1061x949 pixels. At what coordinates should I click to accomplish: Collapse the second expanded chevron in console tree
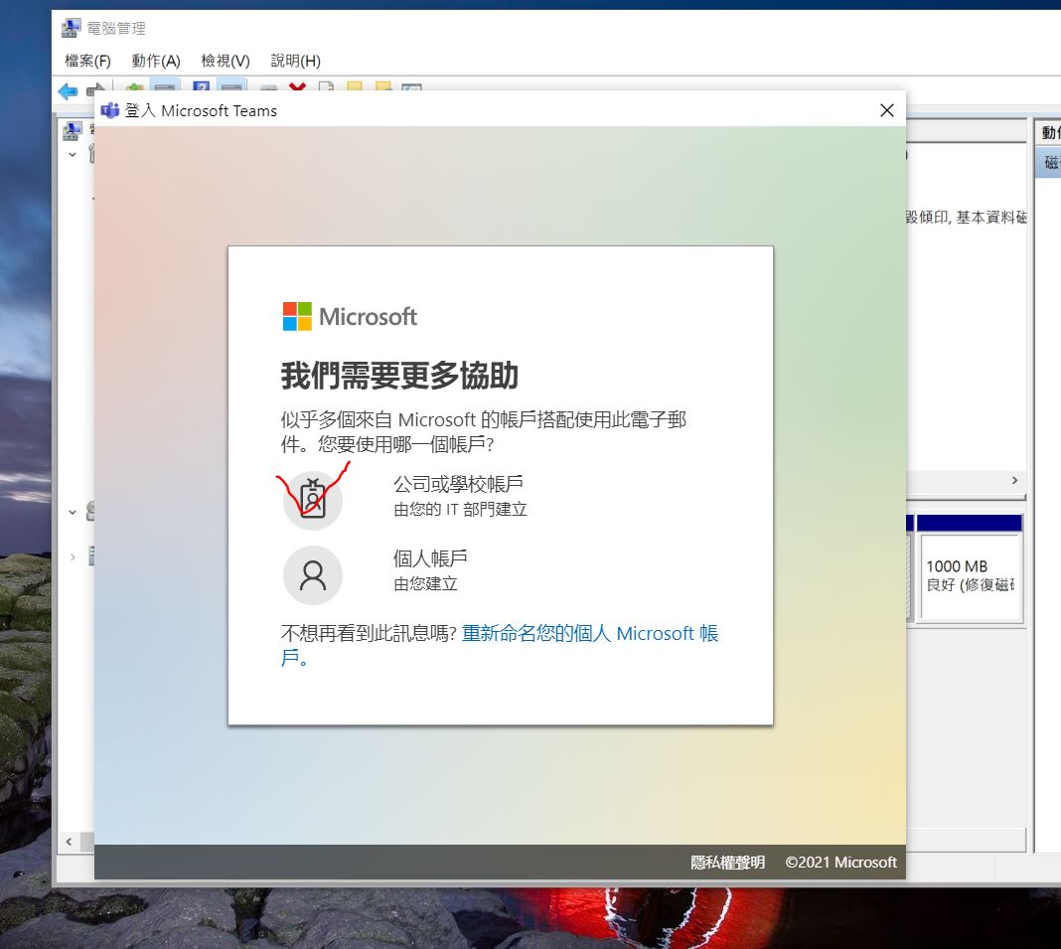[x=73, y=513]
